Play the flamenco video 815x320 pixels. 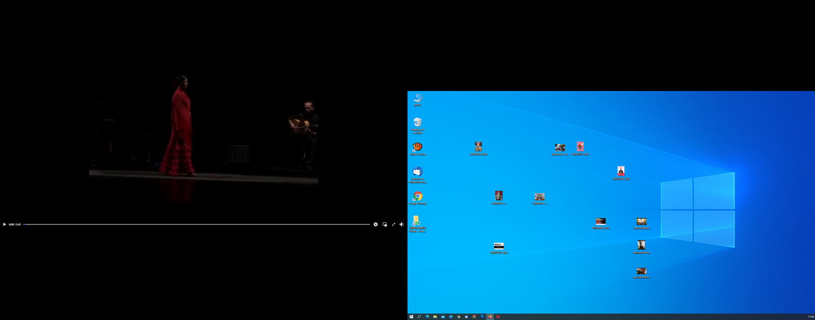click(5, 224)
